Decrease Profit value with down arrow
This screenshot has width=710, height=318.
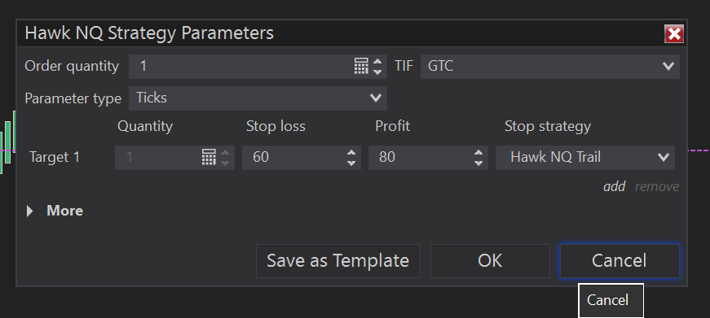(x=478, y=162)
